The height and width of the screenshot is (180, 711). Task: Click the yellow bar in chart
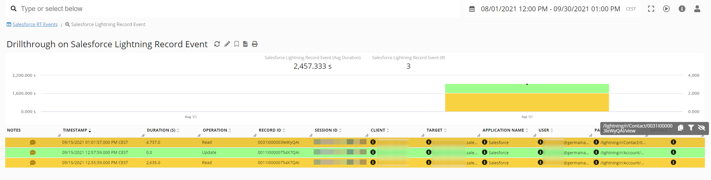pos(527,102)
